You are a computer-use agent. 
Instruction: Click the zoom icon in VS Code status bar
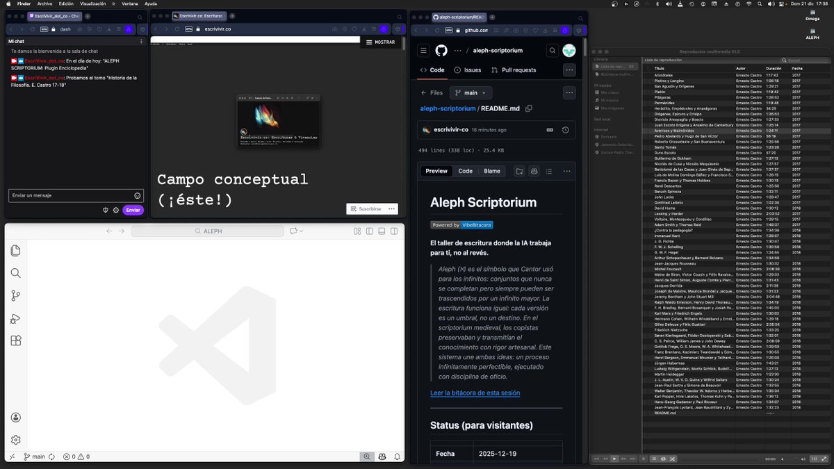coord(366,456)
